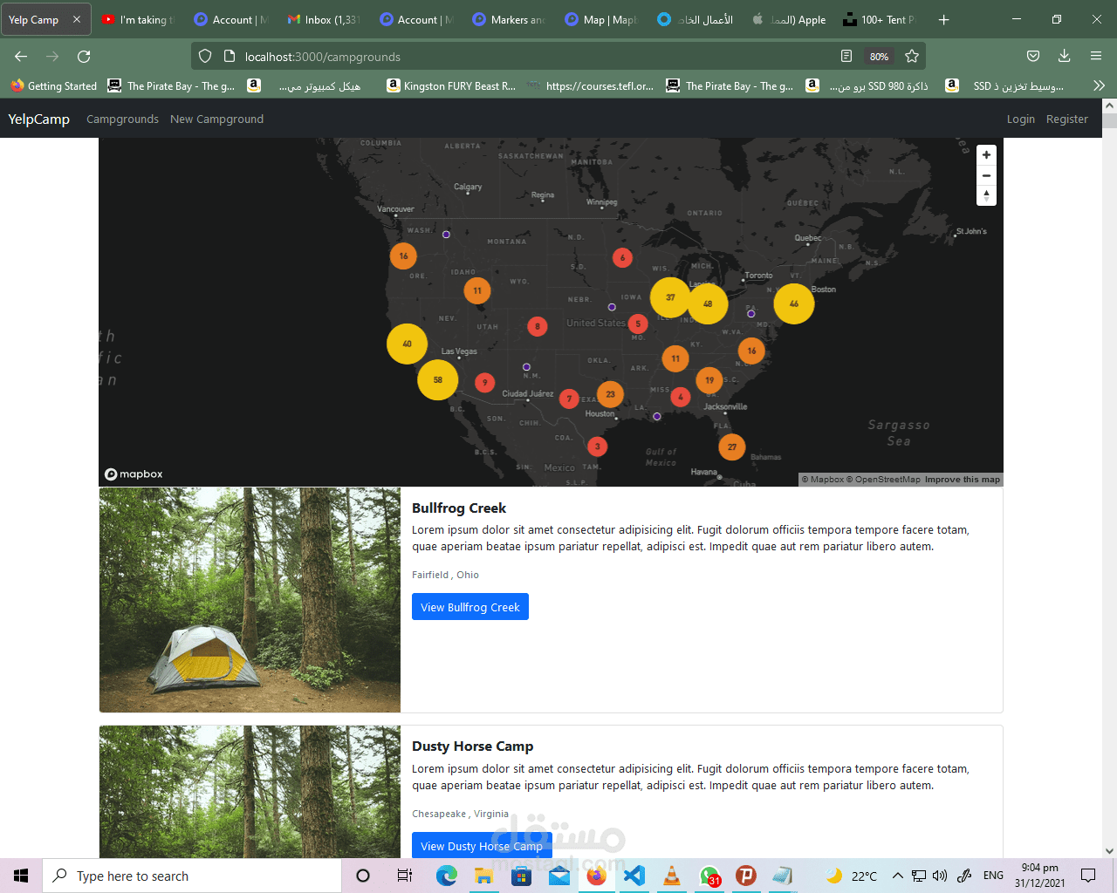Screen dimensions: 1117x893
Task: Zoom out of the map with minus button
Action: coord(986,175)
